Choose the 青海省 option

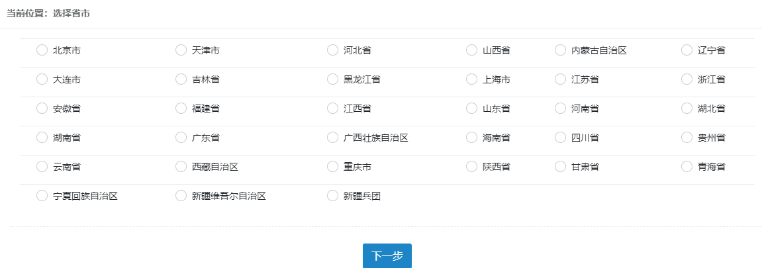point(687,167)
